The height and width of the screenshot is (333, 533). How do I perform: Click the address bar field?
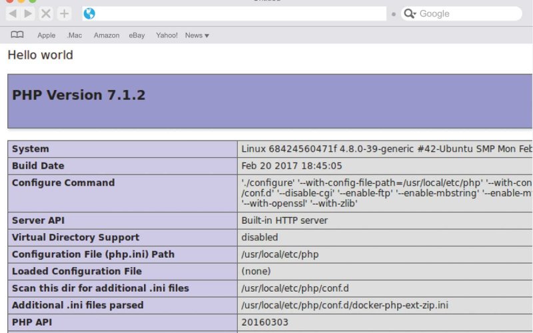pos(235,13)
